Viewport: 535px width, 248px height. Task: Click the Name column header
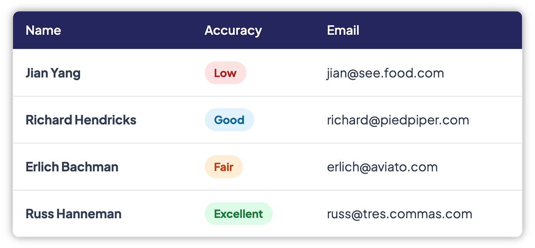click(43, 30)
